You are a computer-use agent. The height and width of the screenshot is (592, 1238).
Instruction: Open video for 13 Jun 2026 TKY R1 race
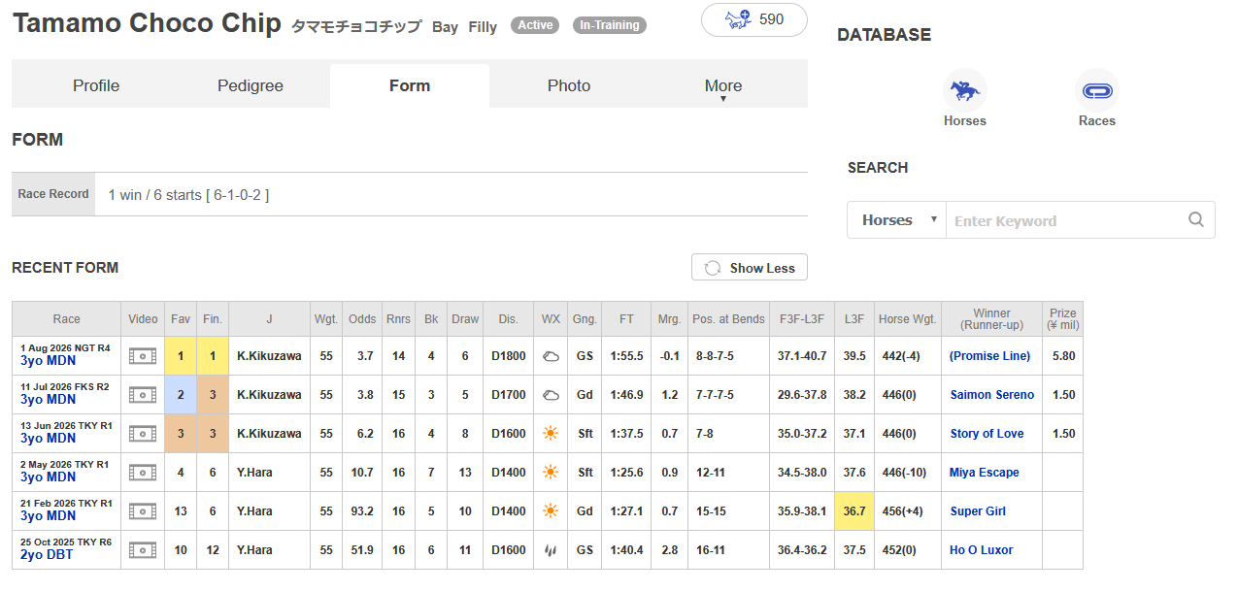(143, 434)
